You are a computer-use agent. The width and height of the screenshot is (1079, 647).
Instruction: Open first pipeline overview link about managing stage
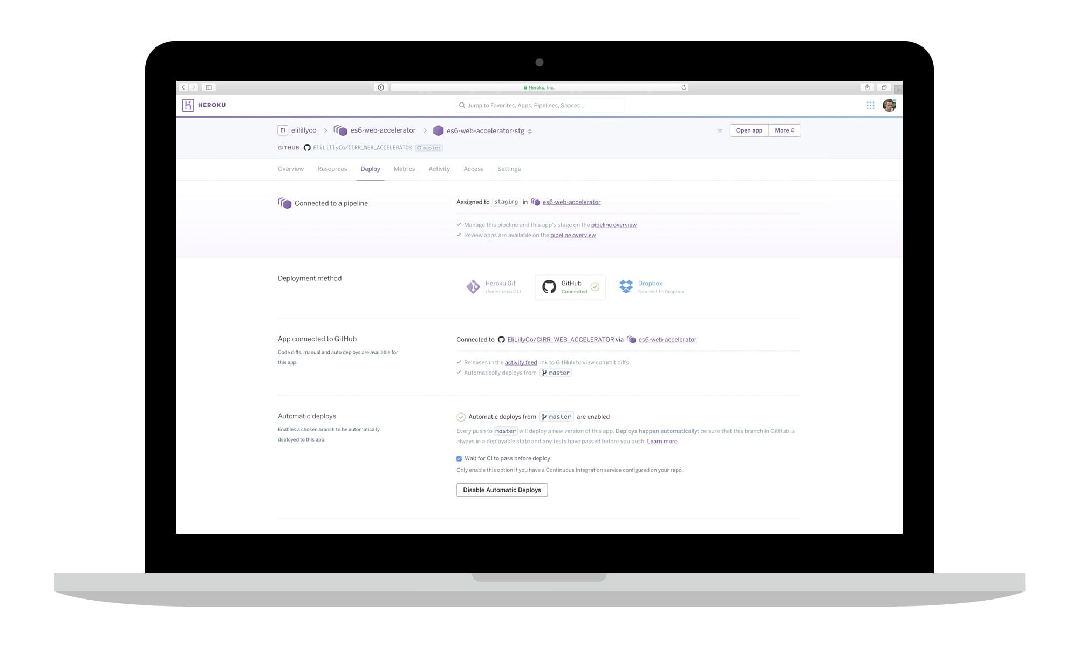coord(613,225)
